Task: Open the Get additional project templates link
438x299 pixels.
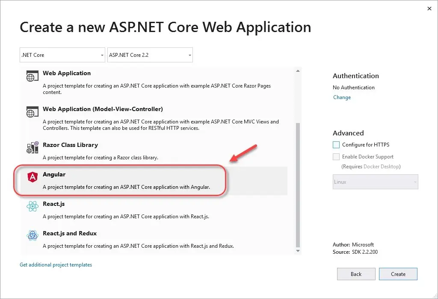Action: point(56,265)
